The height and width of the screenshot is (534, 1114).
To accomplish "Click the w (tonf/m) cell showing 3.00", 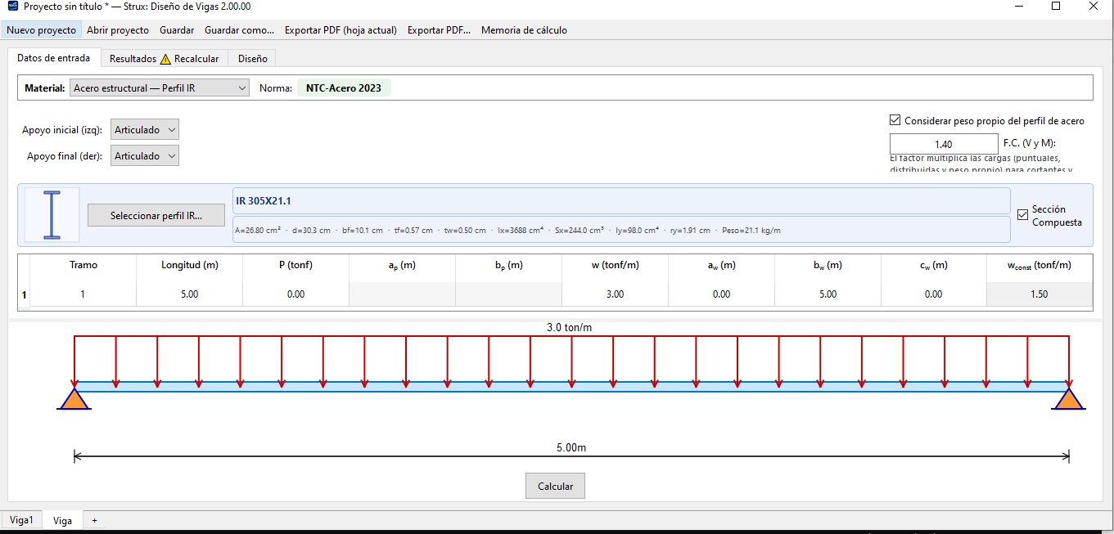I will coord(615,294).
